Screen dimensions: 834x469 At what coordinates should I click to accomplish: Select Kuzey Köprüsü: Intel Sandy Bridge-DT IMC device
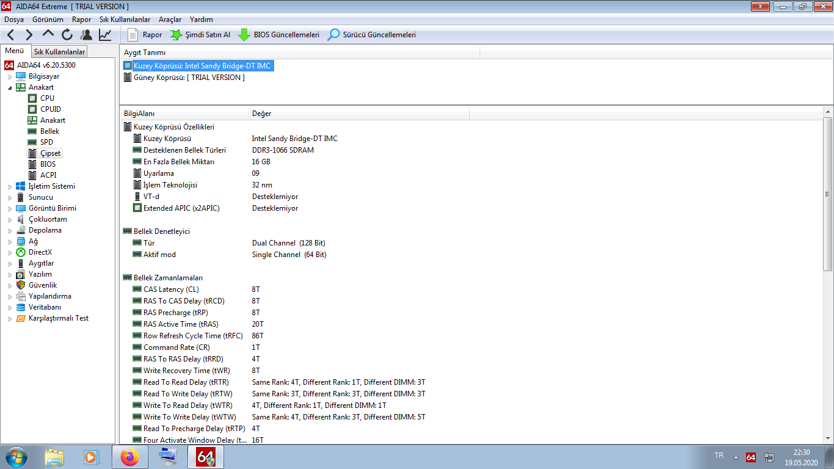pyautogui.click(x=198, y=65)
